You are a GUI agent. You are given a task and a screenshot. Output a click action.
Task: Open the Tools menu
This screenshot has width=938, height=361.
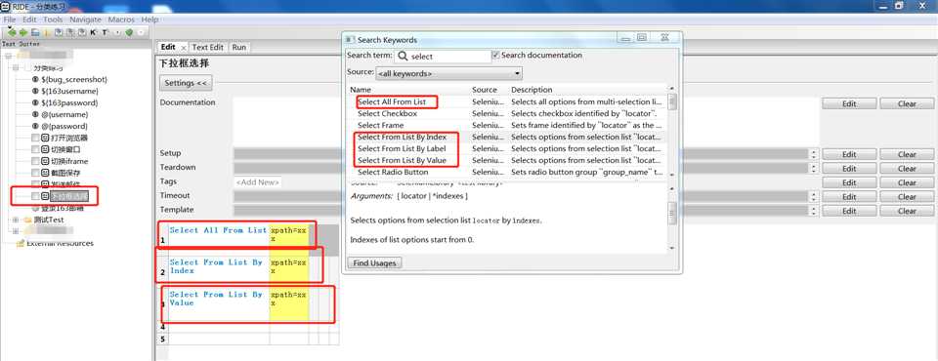point(53,20)
